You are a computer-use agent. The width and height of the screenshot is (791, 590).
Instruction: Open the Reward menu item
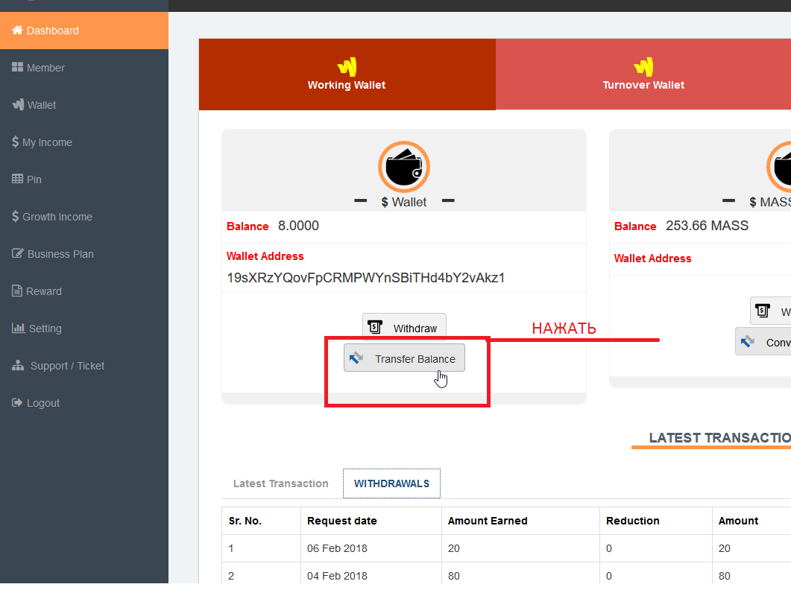click(44, 291)
